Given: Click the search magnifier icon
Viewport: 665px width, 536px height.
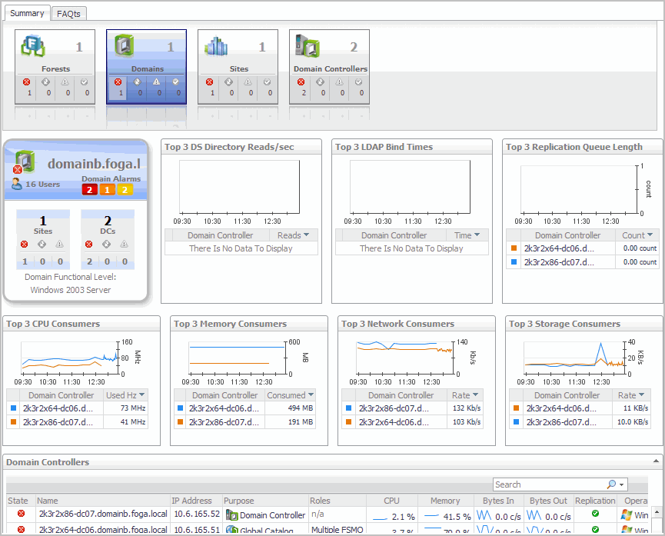Looking at the screenshot, I should (x=611, y=484).
